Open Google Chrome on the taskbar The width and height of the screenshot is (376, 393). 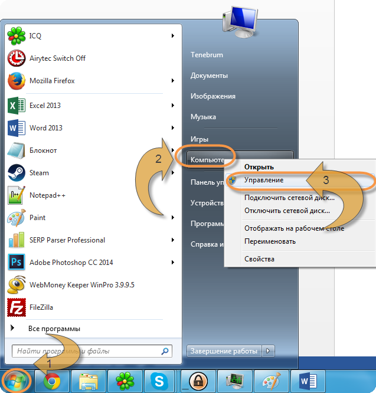[x=52, y=381]
